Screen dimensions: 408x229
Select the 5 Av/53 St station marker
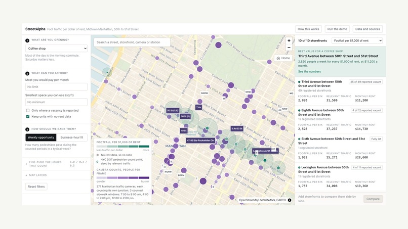pyautogui.click(x=237, y=128)
